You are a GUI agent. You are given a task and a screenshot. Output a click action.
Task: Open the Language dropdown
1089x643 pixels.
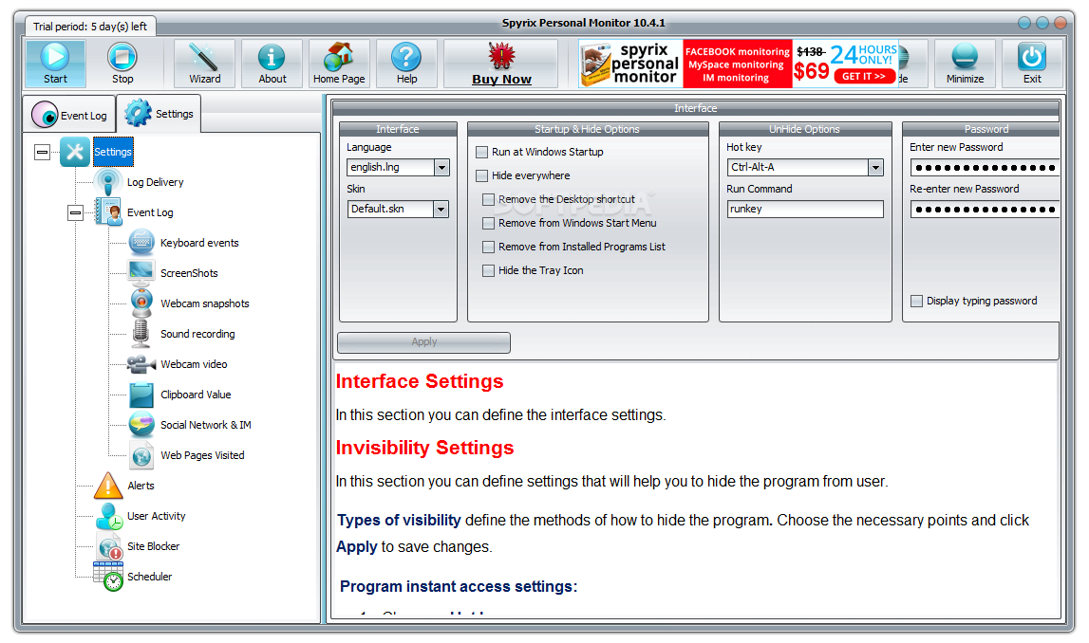[441, 167]
